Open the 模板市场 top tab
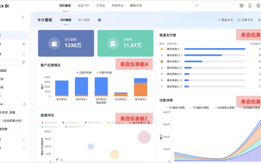The width and height of the screenshot is (261, 163). (x=136, y=6)
